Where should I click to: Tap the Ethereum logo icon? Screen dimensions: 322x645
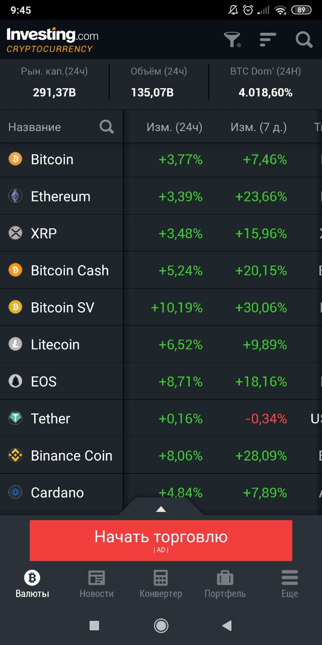pyautogui.click(x=16, y=196)
